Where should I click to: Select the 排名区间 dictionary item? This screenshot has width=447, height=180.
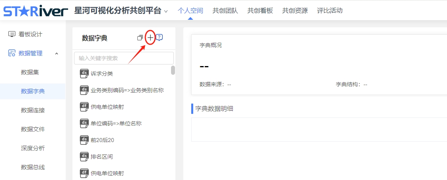(x=102, y=157)
